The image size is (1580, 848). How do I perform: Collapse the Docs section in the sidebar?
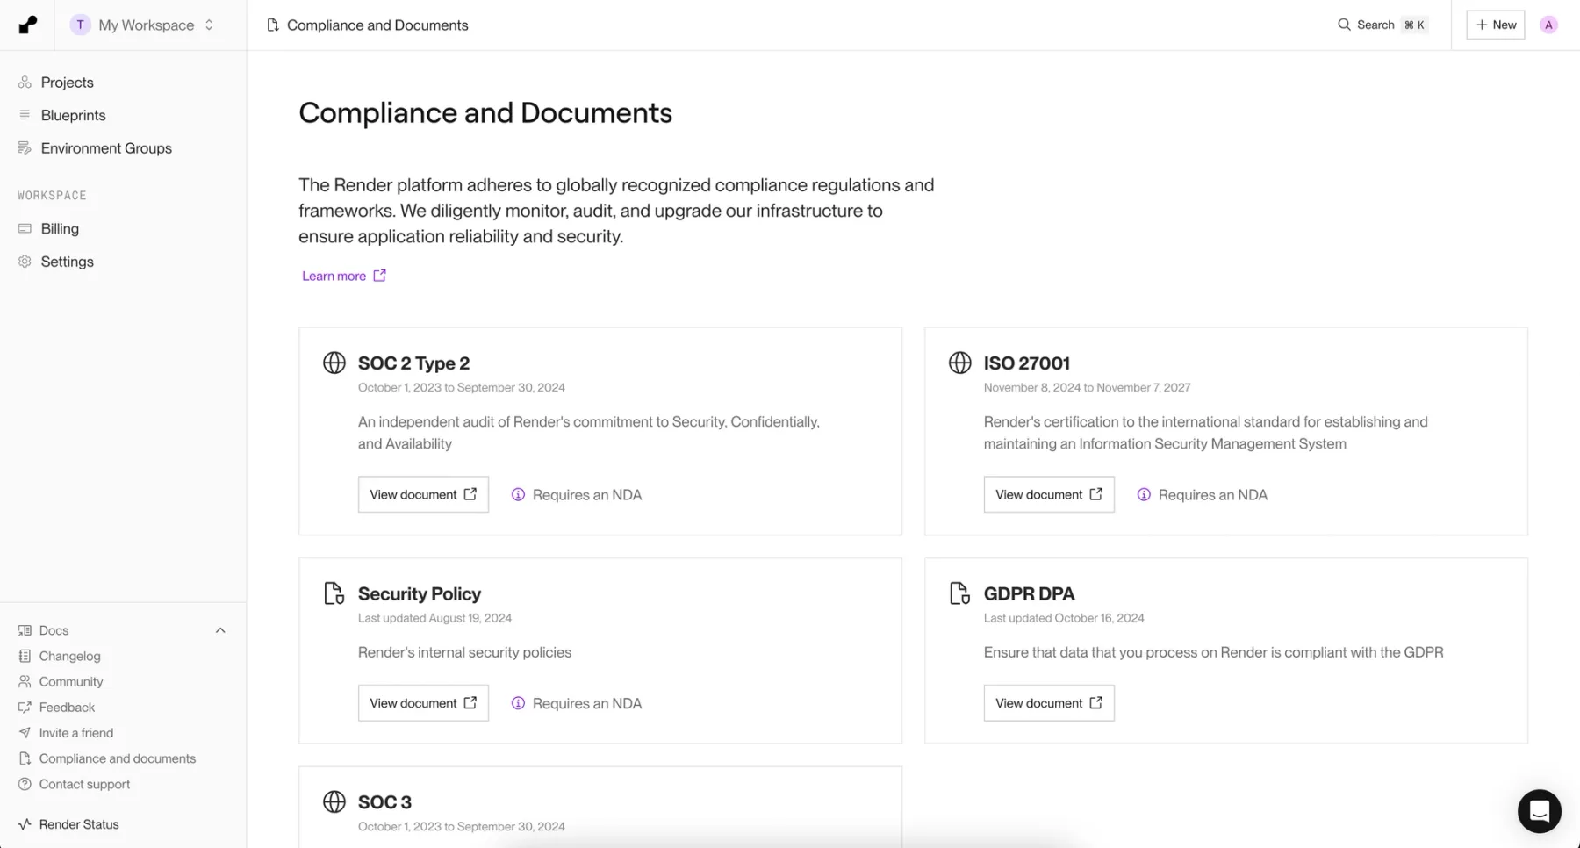coord(220,629)
